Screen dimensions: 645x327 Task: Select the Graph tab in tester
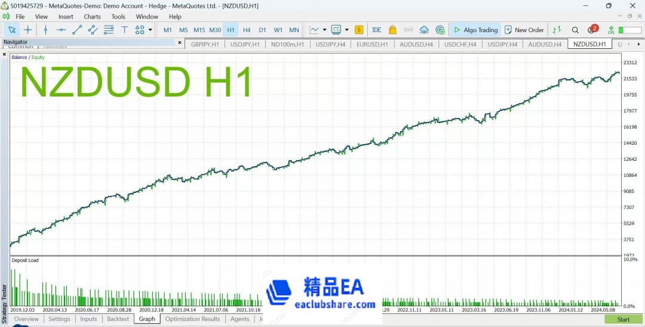(147, 319)
